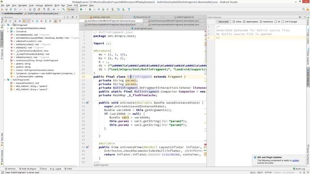Enable the IR checkbox

pyautogui.click(x=276, y=22)
